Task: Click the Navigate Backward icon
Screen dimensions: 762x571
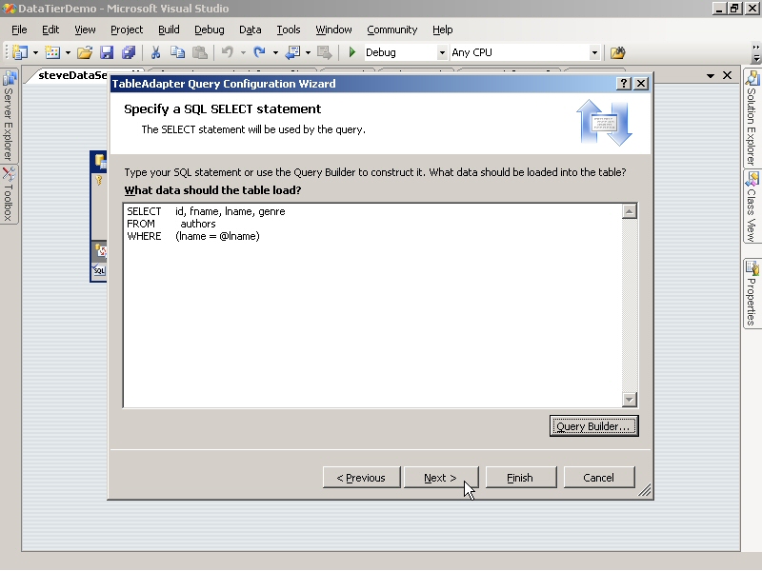Action: [x=292, y=52]
